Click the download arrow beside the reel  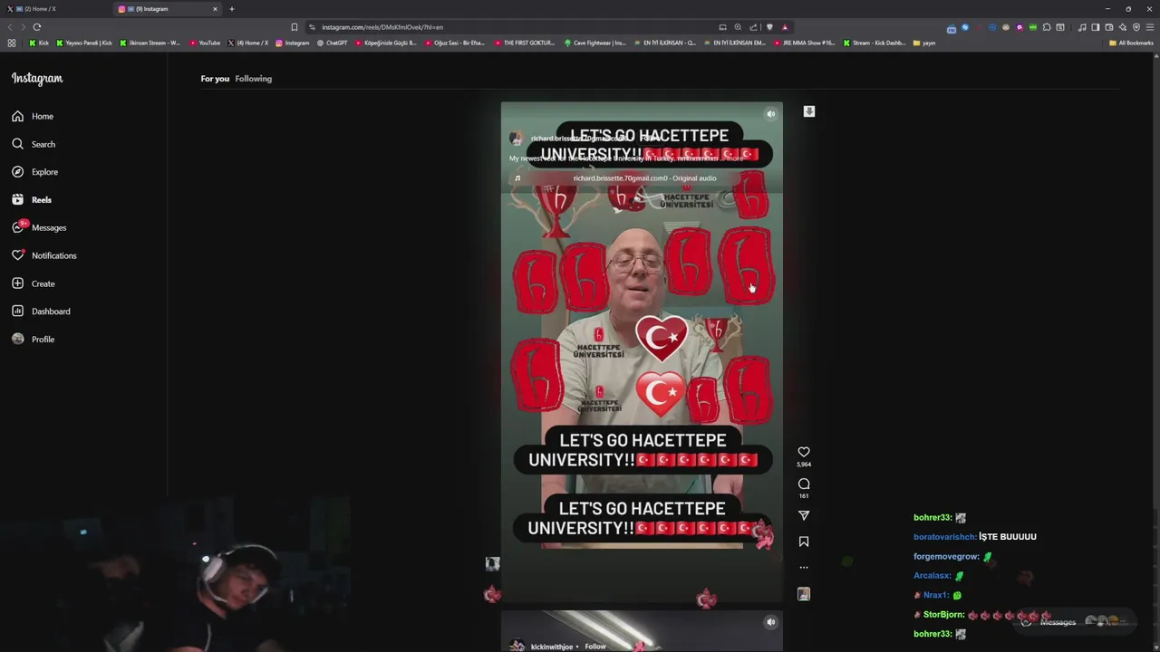[x=809, y=111]
